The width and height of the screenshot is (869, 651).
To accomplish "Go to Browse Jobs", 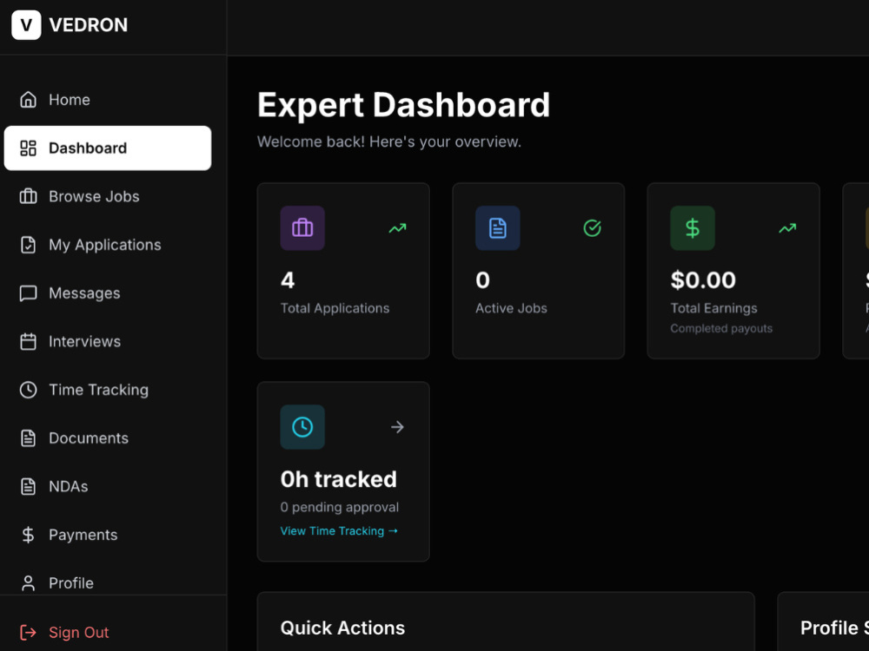I will tap(108, 196).
